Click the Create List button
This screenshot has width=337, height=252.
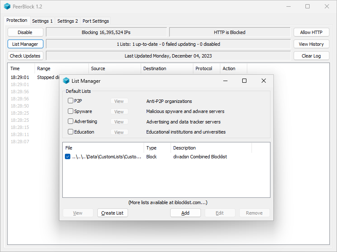pyautogui.click(x=112, y=213)
